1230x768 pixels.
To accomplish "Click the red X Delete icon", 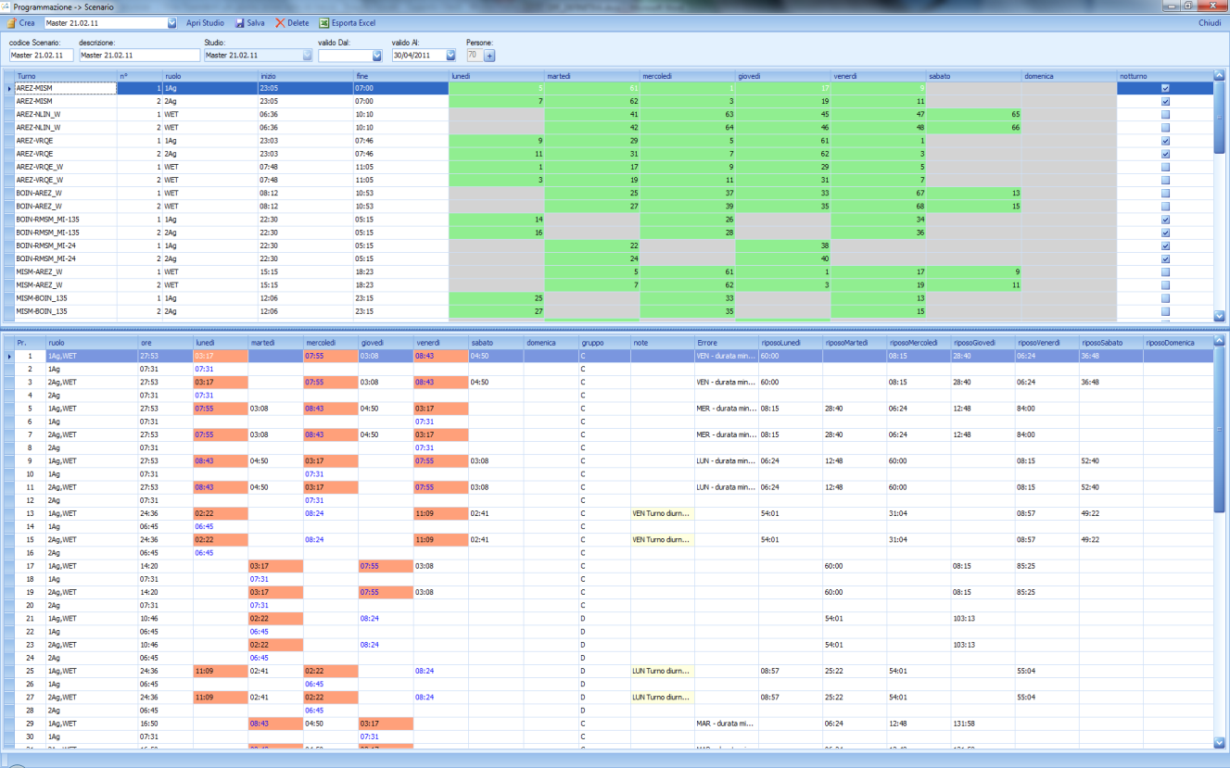I will [280, 23].
